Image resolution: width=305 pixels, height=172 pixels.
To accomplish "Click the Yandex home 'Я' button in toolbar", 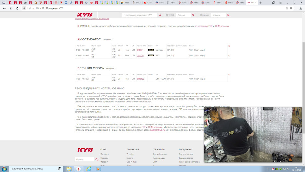I will [x=11, y=8].
